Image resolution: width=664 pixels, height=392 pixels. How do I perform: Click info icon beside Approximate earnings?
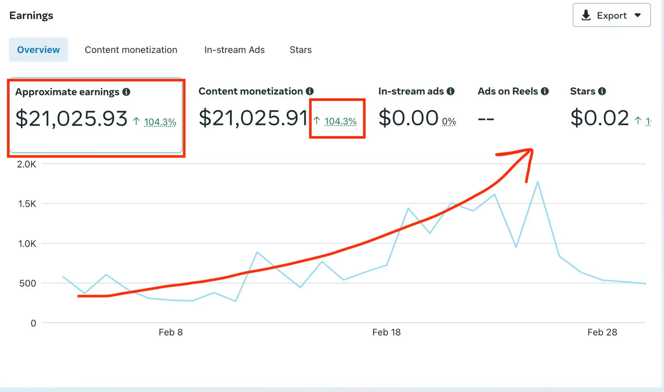point(126,92)
